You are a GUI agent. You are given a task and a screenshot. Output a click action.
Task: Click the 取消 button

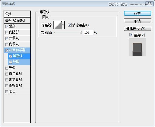coord(138,21)
